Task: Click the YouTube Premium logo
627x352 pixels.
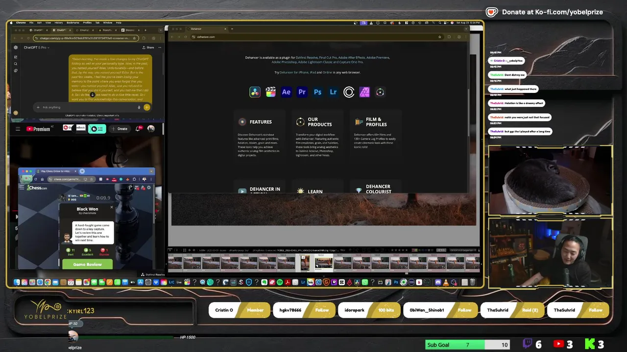Action: 38,129
